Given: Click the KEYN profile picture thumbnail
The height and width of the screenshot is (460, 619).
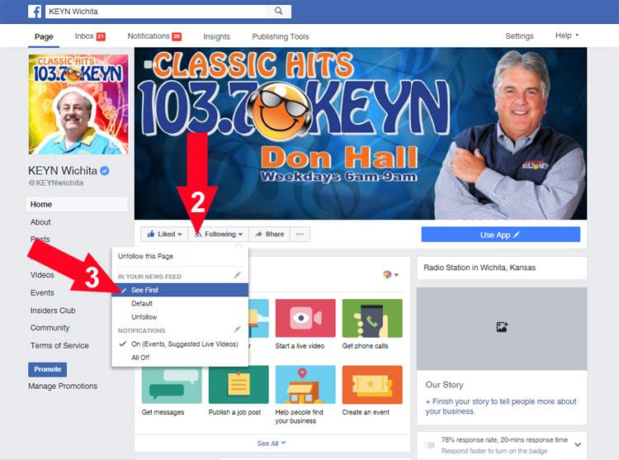Looking at the screenshot, I should tap(78, 104).
